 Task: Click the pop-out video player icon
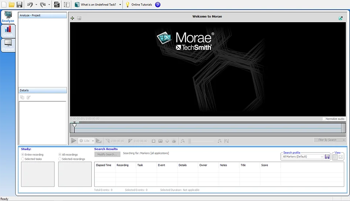[341, 18]
